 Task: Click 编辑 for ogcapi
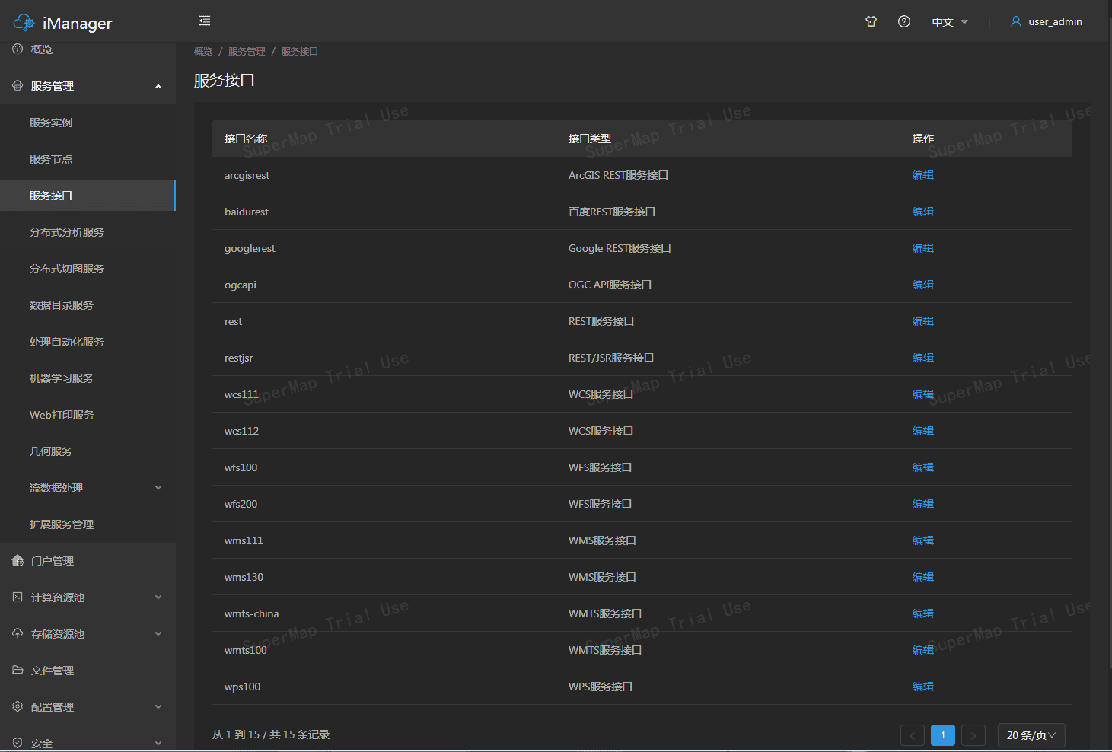pyautogui.click(x=923, y=285)
